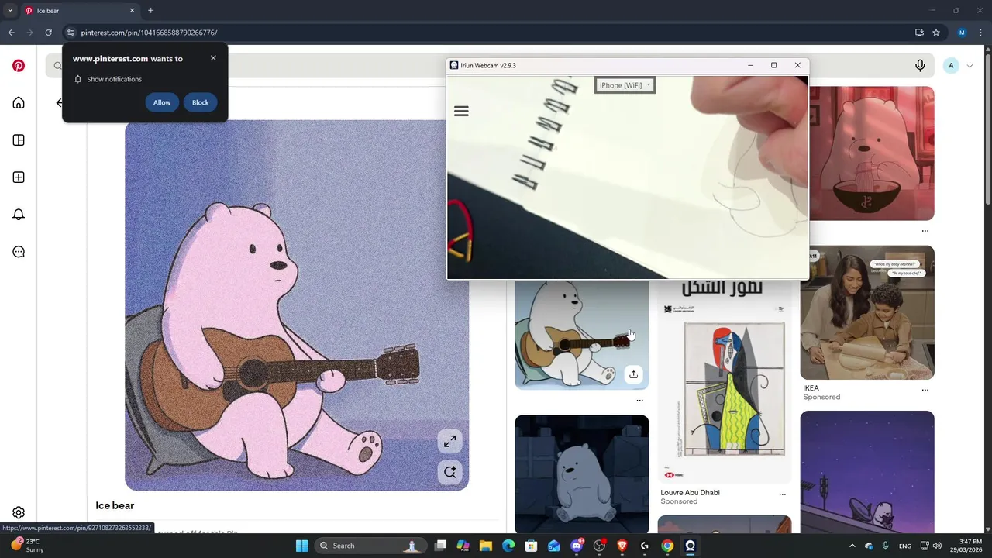Image resolution: width=992 pixels, height=558 pixels.
Task: Click the Ice bear pin title
Action: 115,505
